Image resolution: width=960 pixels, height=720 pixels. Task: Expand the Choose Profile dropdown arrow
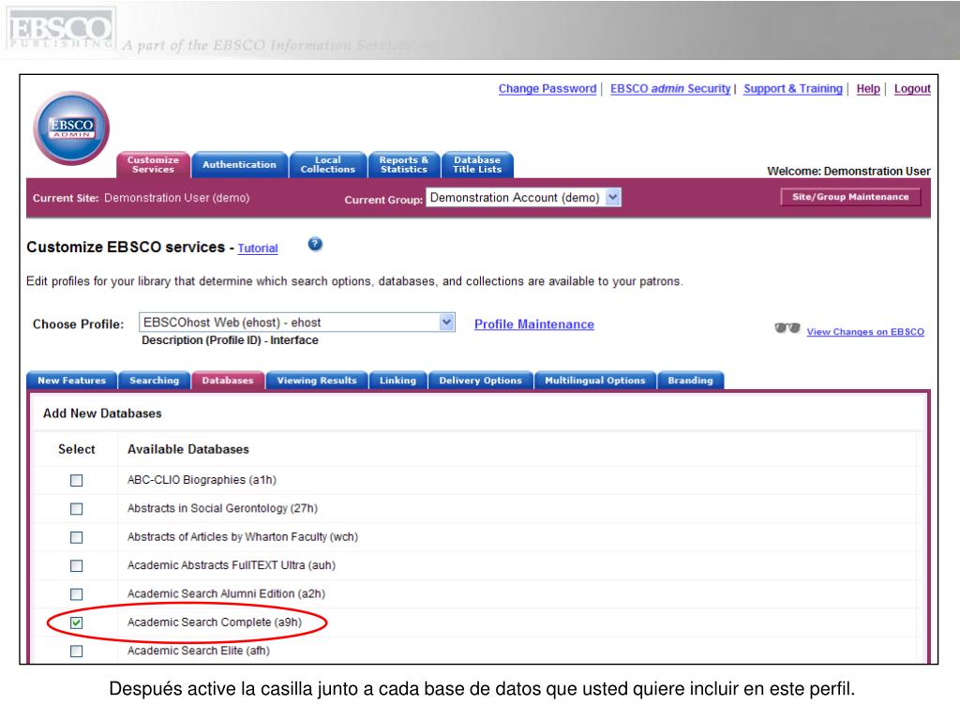447,322
